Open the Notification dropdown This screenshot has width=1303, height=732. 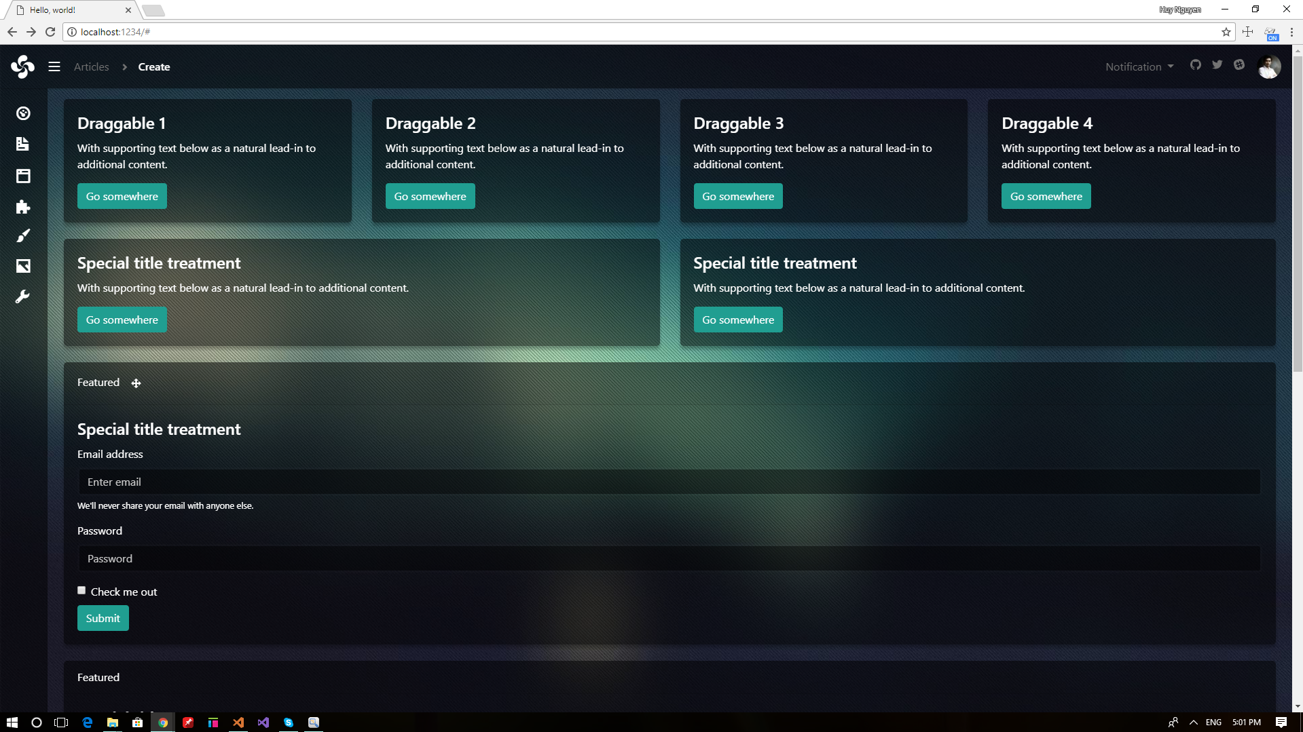click(x=1139, y=66)
